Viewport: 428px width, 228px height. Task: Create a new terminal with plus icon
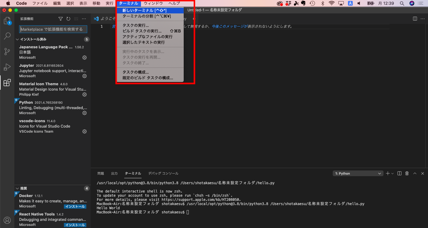pos(388,173)
